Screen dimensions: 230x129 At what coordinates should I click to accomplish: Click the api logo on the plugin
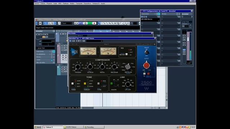pyautogui.click(x=74, y=52)
